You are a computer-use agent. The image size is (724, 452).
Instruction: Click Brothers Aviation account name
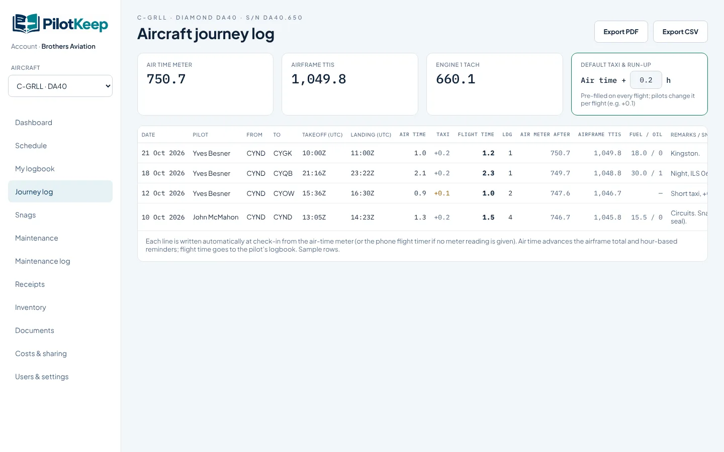pos(68,46)
